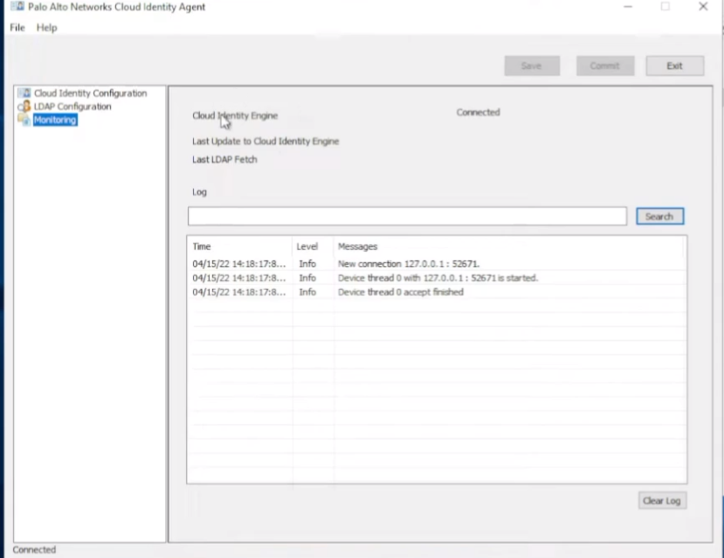Click Info level in the accept finished row
Viewport: 724px width, 558px height.
(x=307, y=293)
